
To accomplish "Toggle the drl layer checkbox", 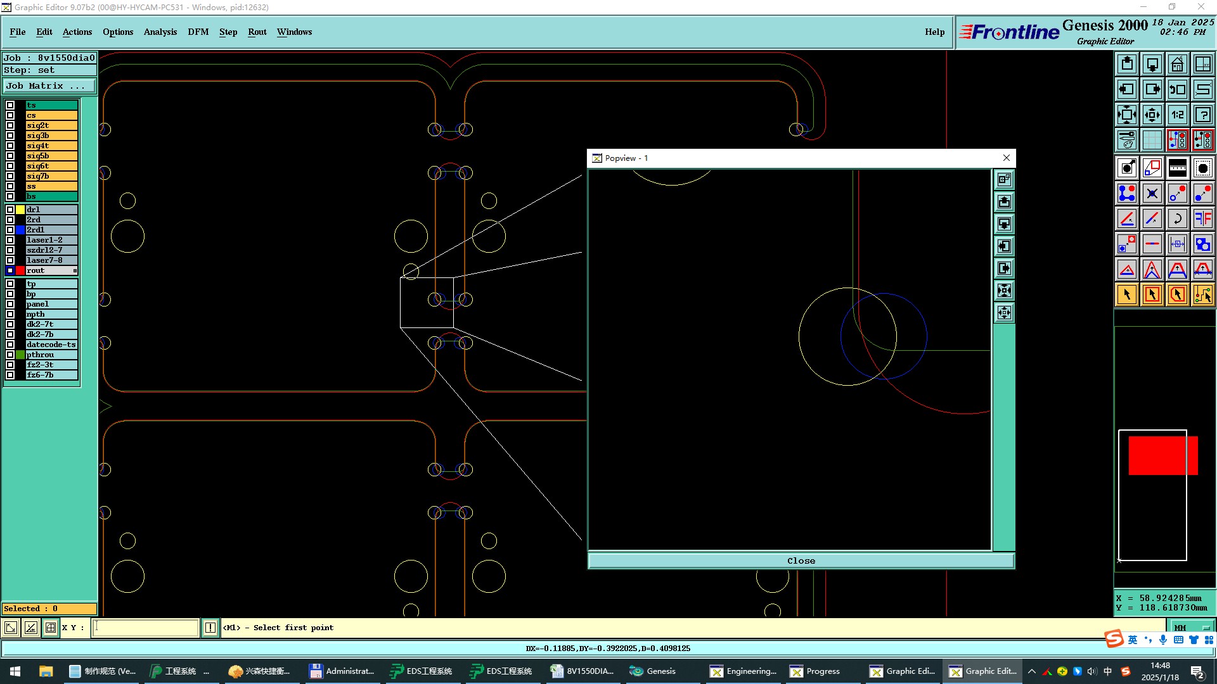I will (x=10, y=210).
